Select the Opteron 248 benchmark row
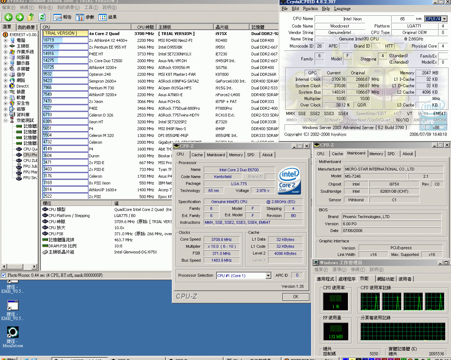This screenshot has height=360, width=451. click(x=160, y=74)
